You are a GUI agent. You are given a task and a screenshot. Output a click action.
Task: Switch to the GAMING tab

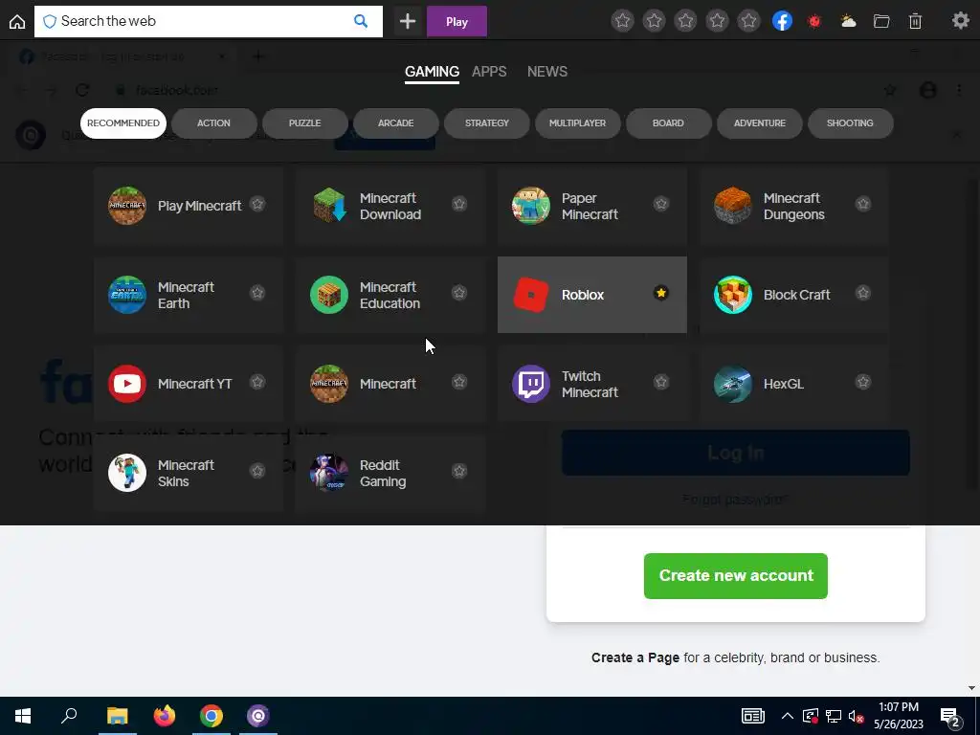coord(432,72)
